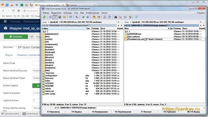
Task: Click the red pin icon in the toolbar
Action: point(77,17)
